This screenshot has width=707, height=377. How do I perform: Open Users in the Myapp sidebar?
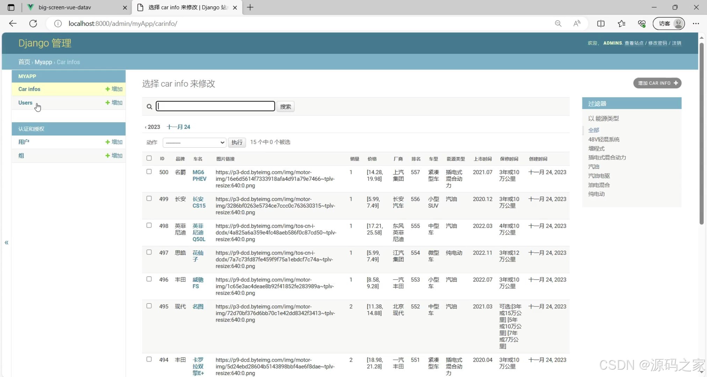[25, 103]
